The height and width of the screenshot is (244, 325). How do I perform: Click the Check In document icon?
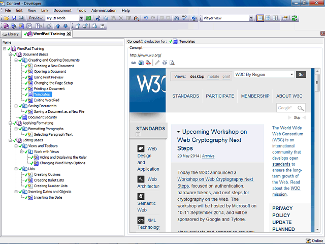tap(78, 26)
